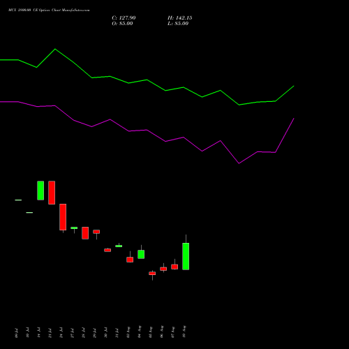Click the MCX CE Options Chart title text
This screenshot has width=349, height=349.
pyautogui.click(x=49, y=10)
